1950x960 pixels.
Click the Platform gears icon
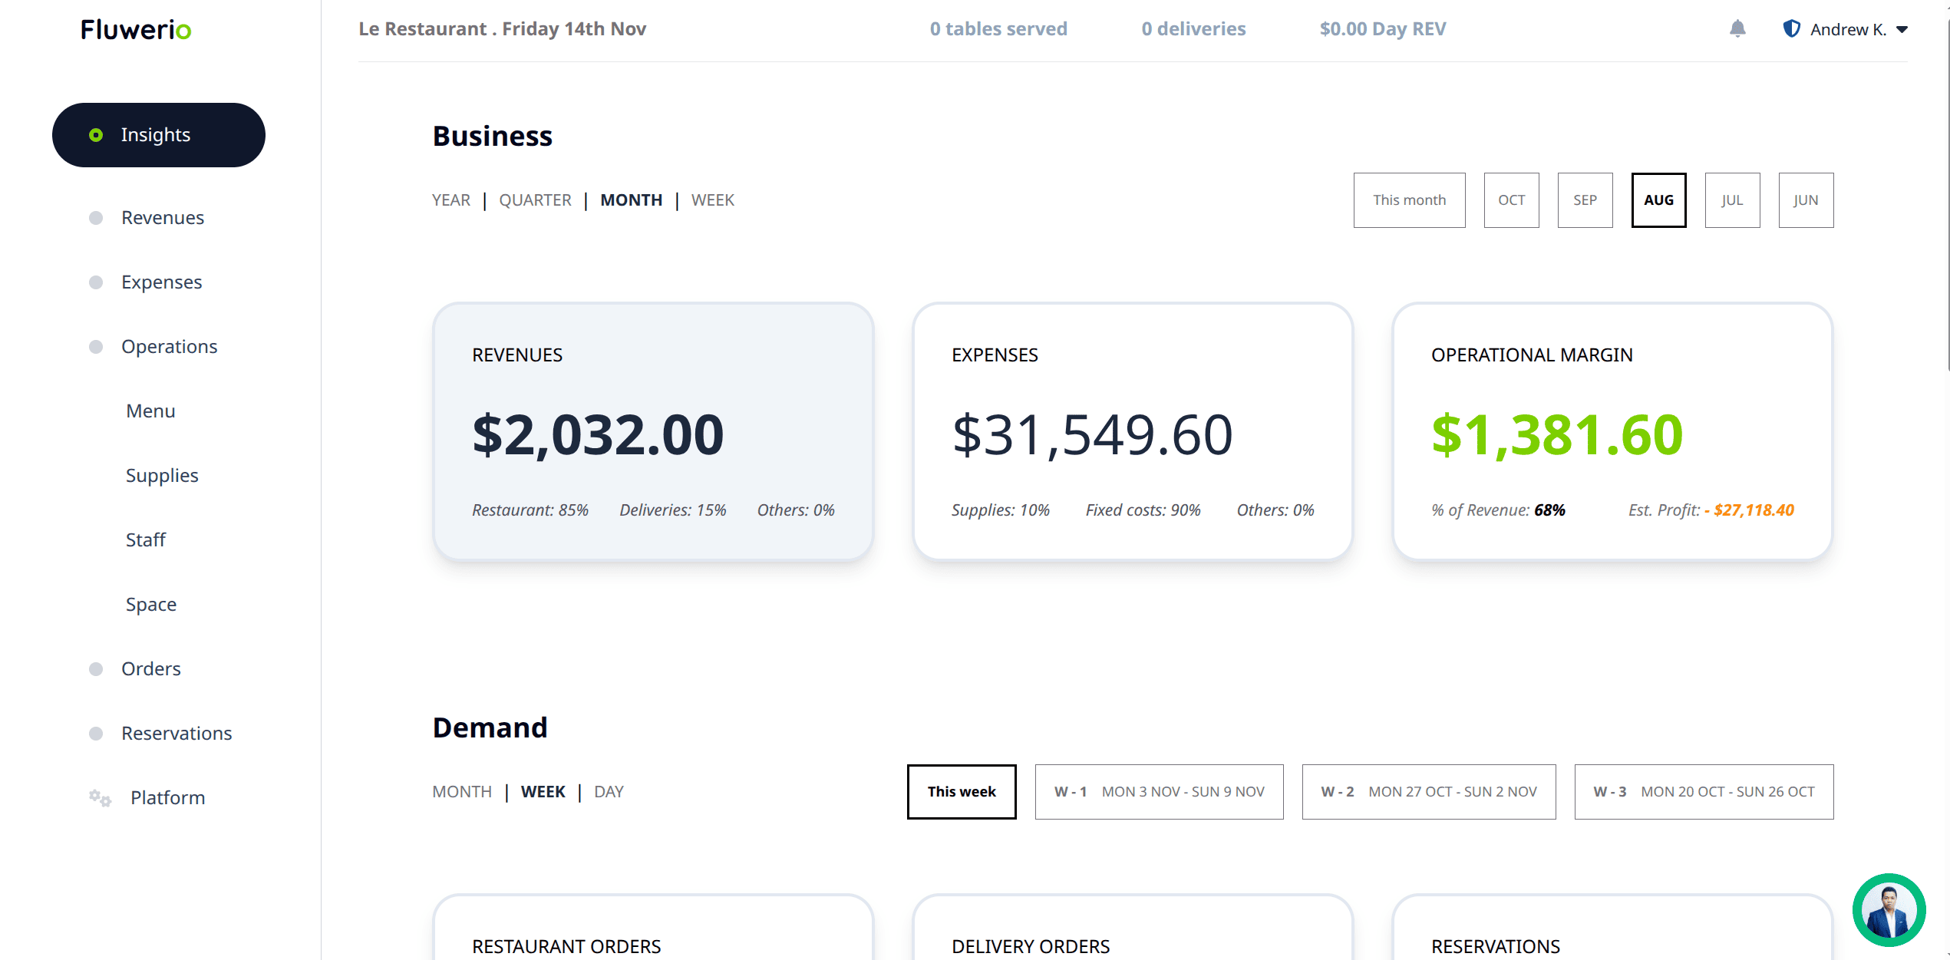point(100,798)
